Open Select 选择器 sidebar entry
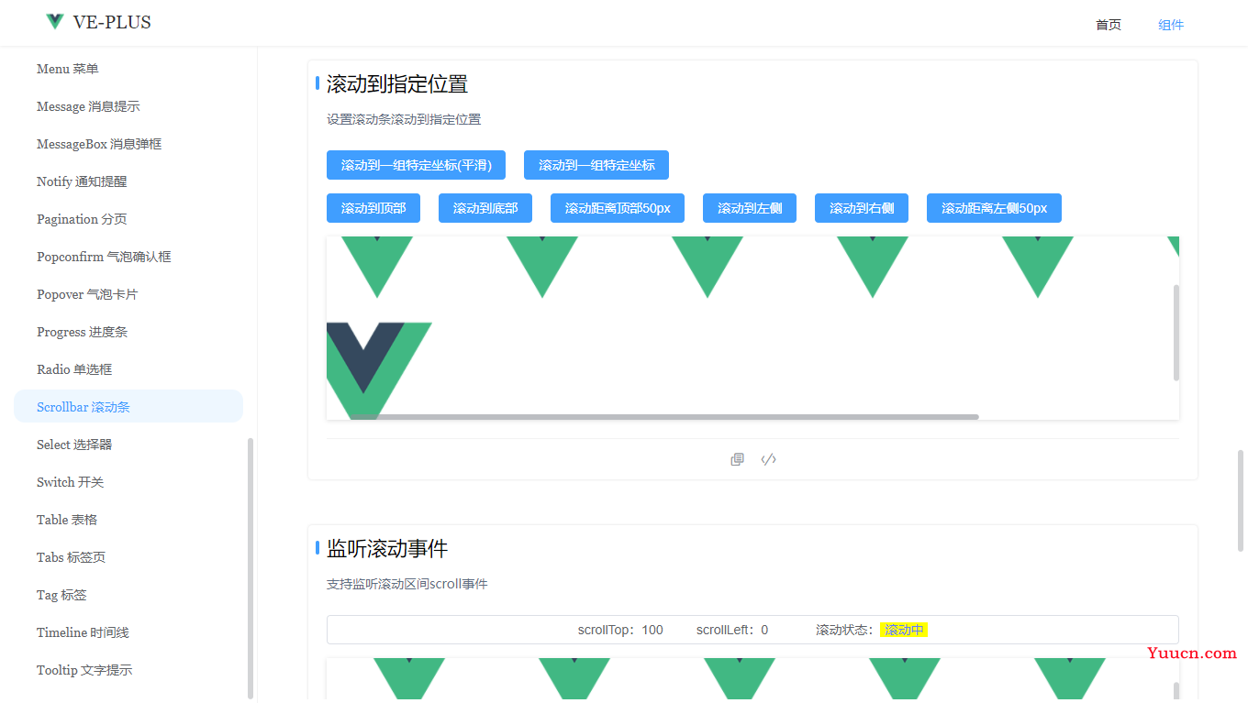Screen dimensions: 1248x703 click(74, 445)
